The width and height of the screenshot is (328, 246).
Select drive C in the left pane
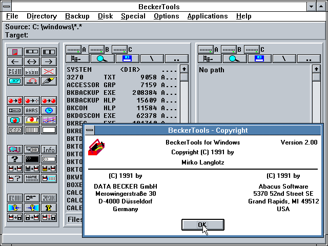[x=119, y=50]
